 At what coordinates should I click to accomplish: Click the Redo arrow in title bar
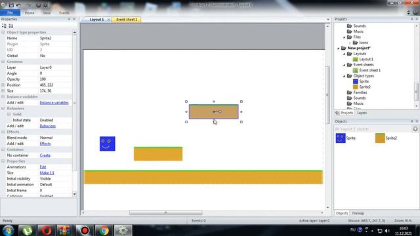click(x=28, y=5)
